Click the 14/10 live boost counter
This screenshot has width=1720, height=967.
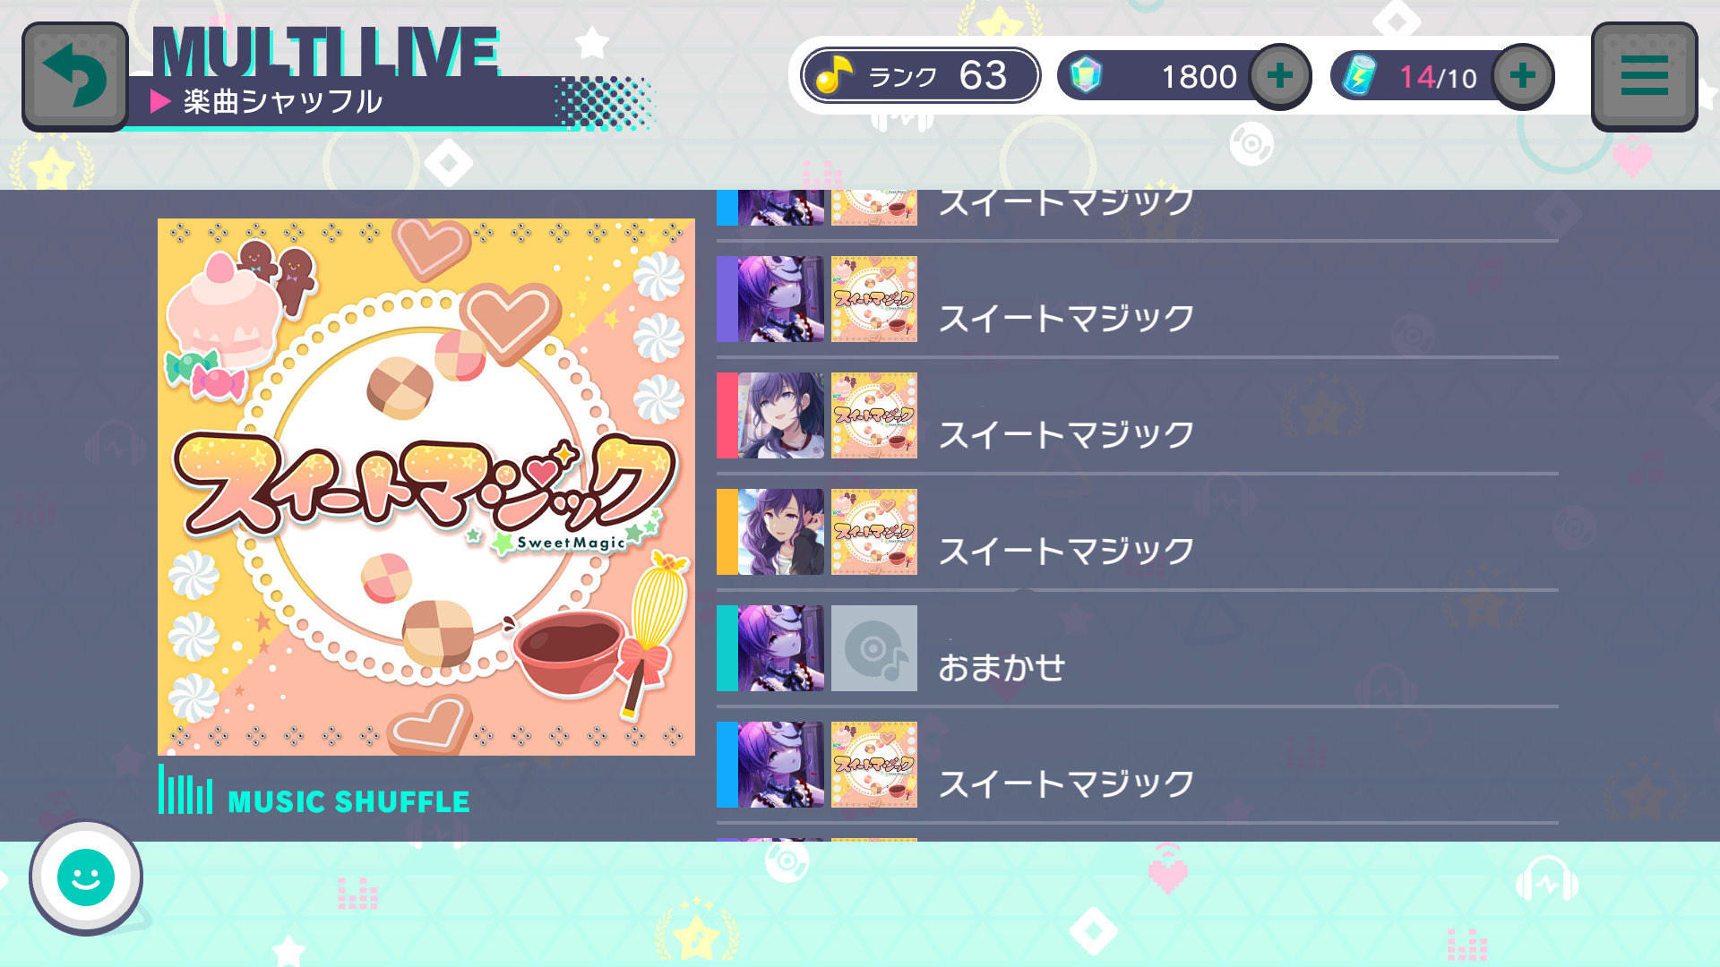(1438, 77)
